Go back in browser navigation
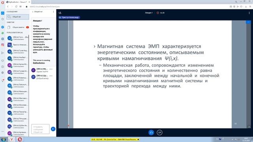Screen dimensions: 253x142 8,7
